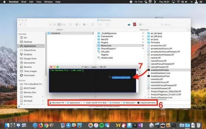Open Firefox from the Dock
The width and height of the screenshot is (206, 129).
coord(41,125)
